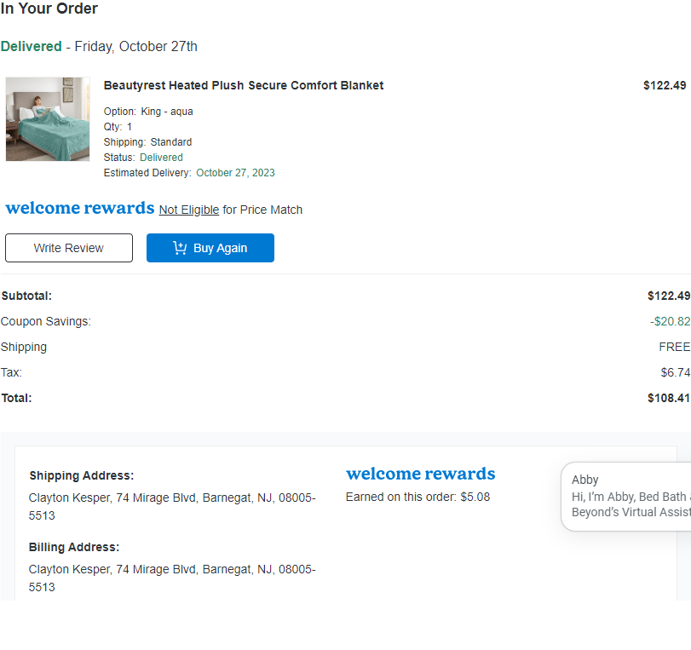Click the In Your Order heading
The height and width of the screenshot is (650, 691).
49,9
